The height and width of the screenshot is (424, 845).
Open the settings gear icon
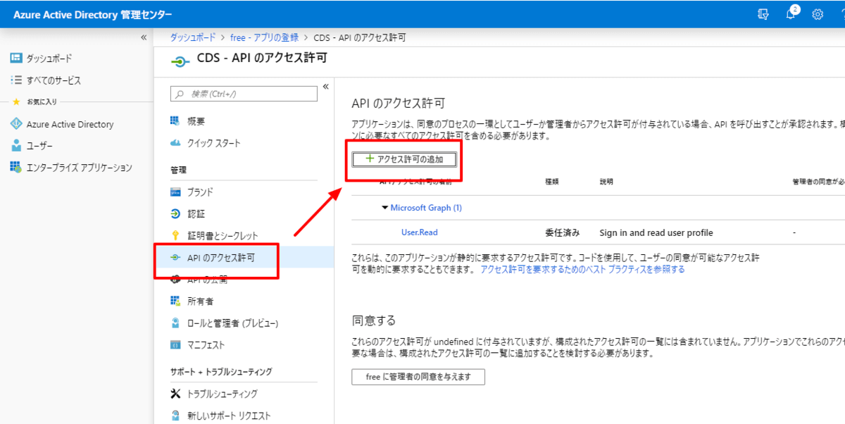coord(818,14)
